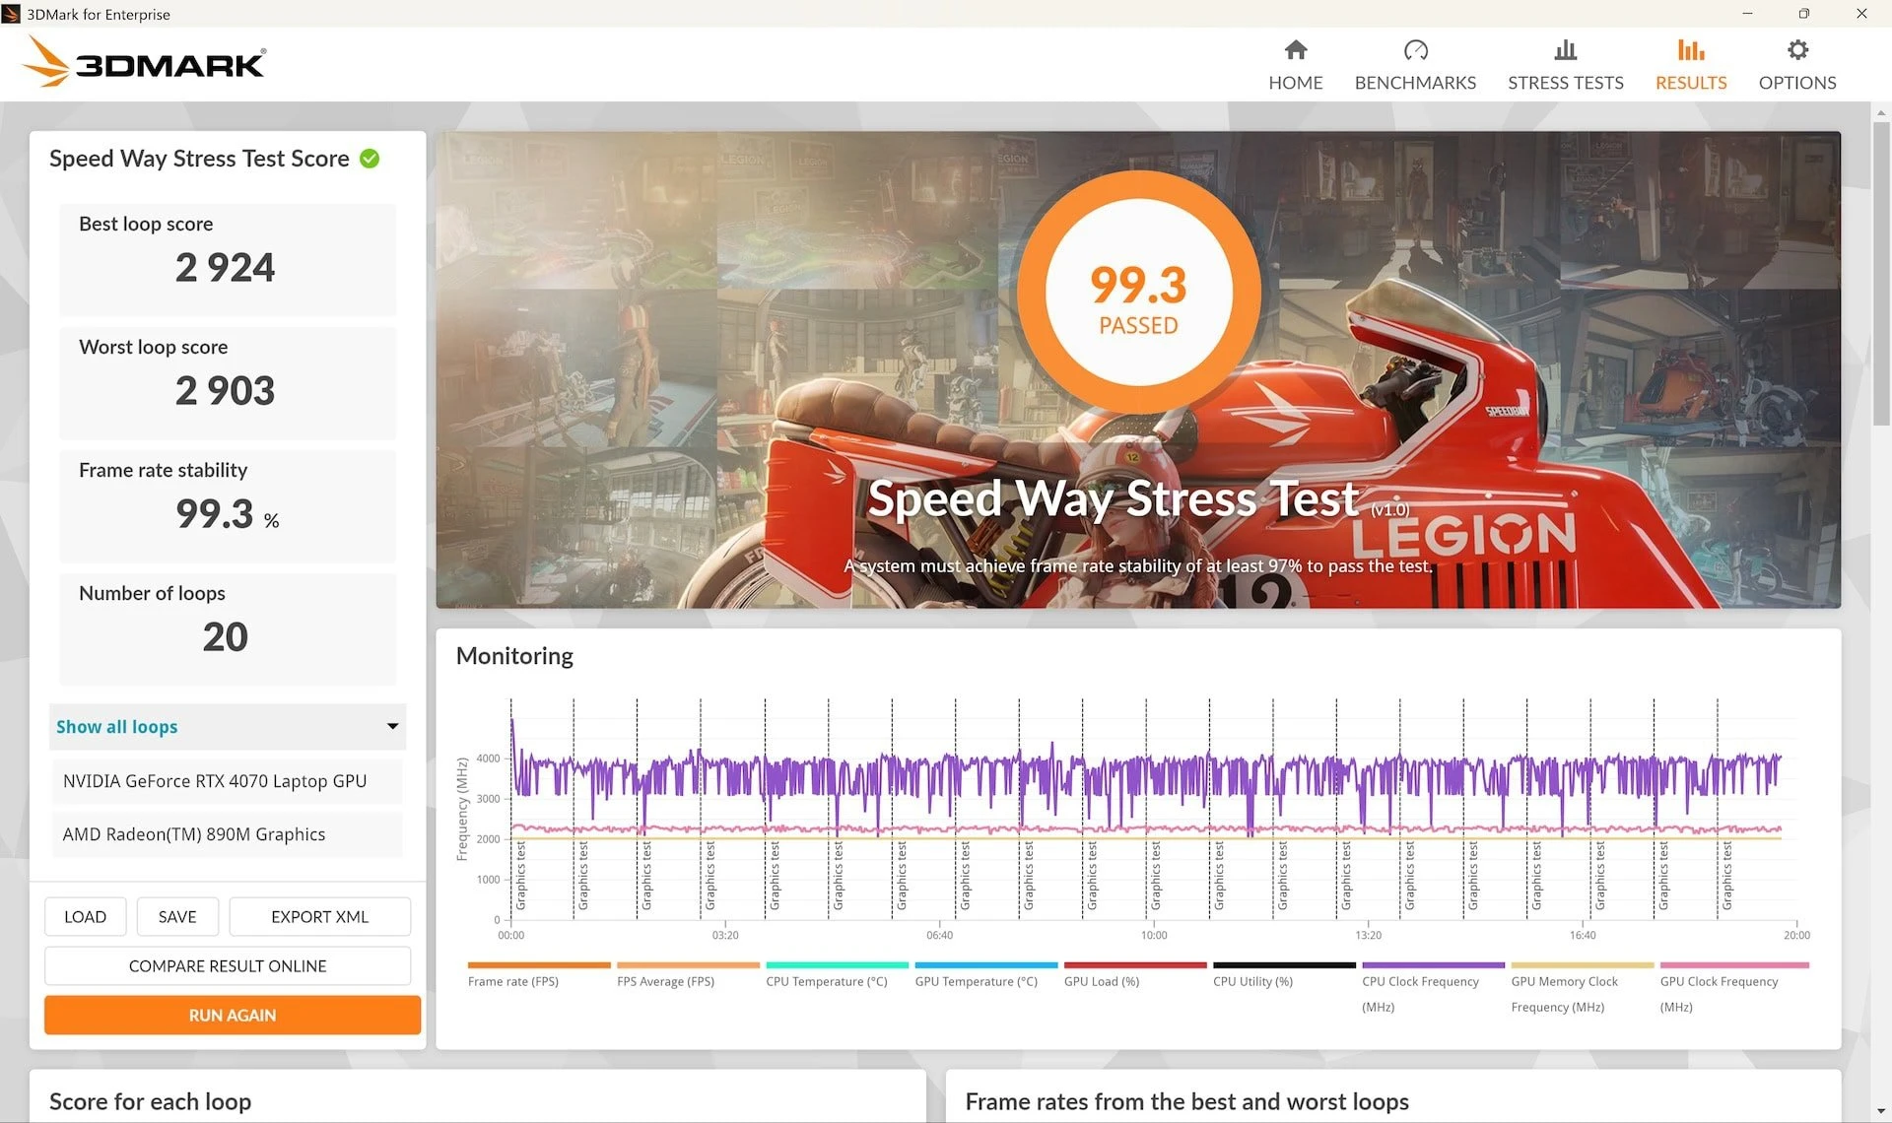
Task: Open STRESS TESTS tab label
Action: click(x=1565, y=83)
